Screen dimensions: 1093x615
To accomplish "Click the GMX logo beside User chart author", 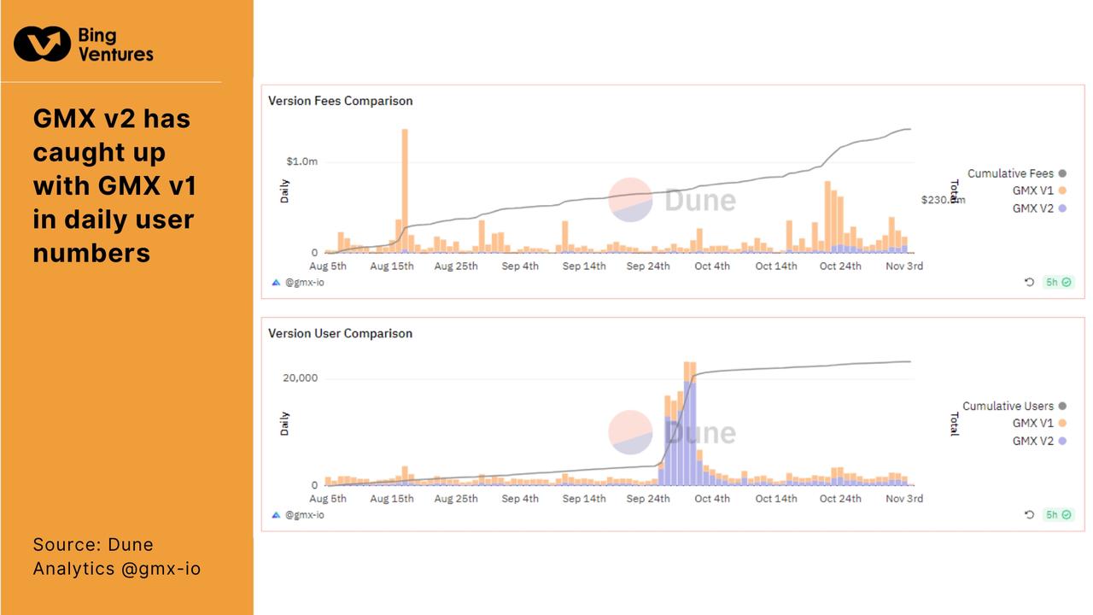I will click(276, 515).
